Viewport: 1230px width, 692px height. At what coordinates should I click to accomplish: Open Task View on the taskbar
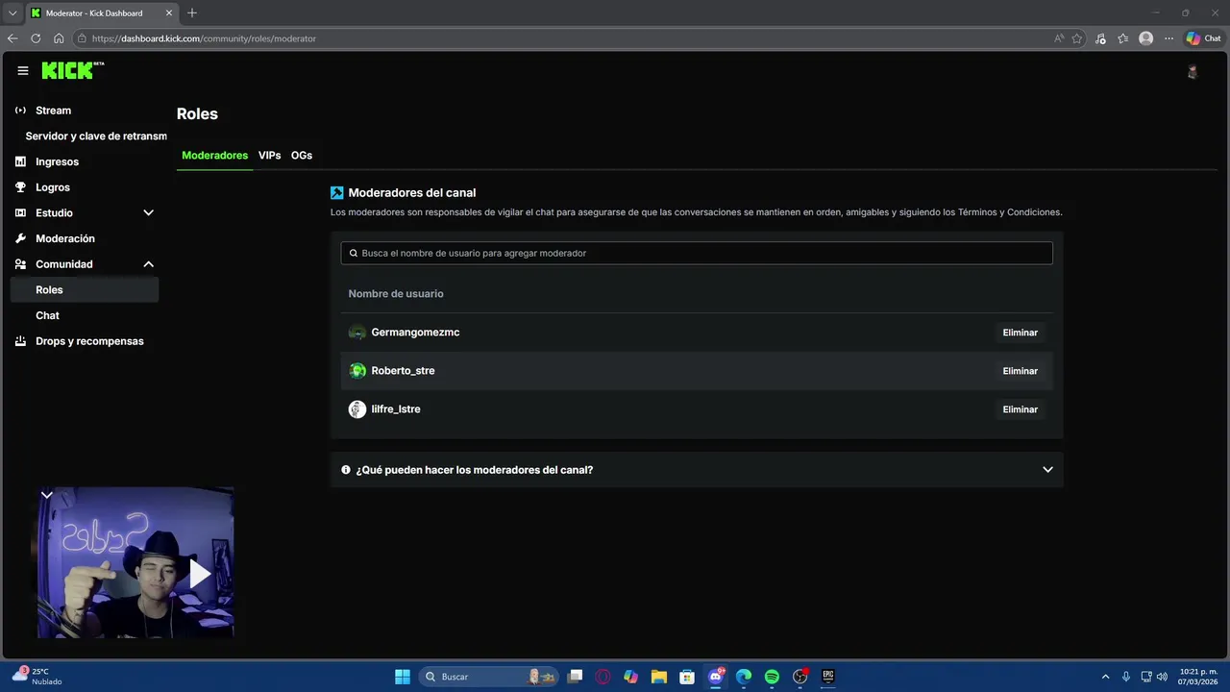pyautogui.click(x=575, y=677)
